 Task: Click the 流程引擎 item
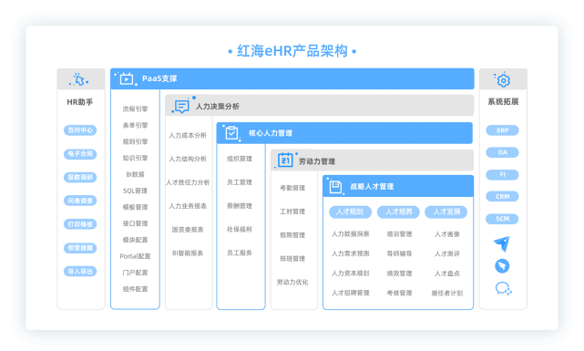[x=135, y=108]
